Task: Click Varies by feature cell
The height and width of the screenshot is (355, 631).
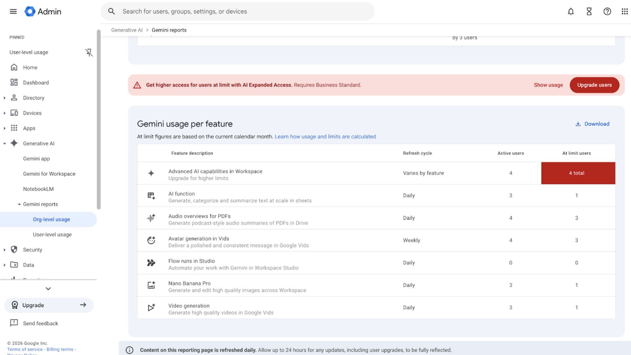Action: (423, 173)
